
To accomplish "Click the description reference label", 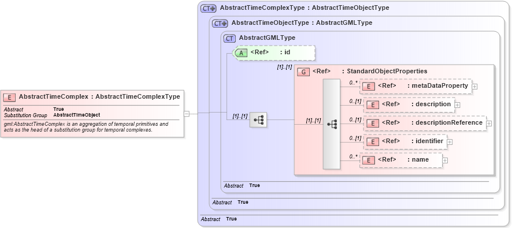I will click(x=416, y=104).
